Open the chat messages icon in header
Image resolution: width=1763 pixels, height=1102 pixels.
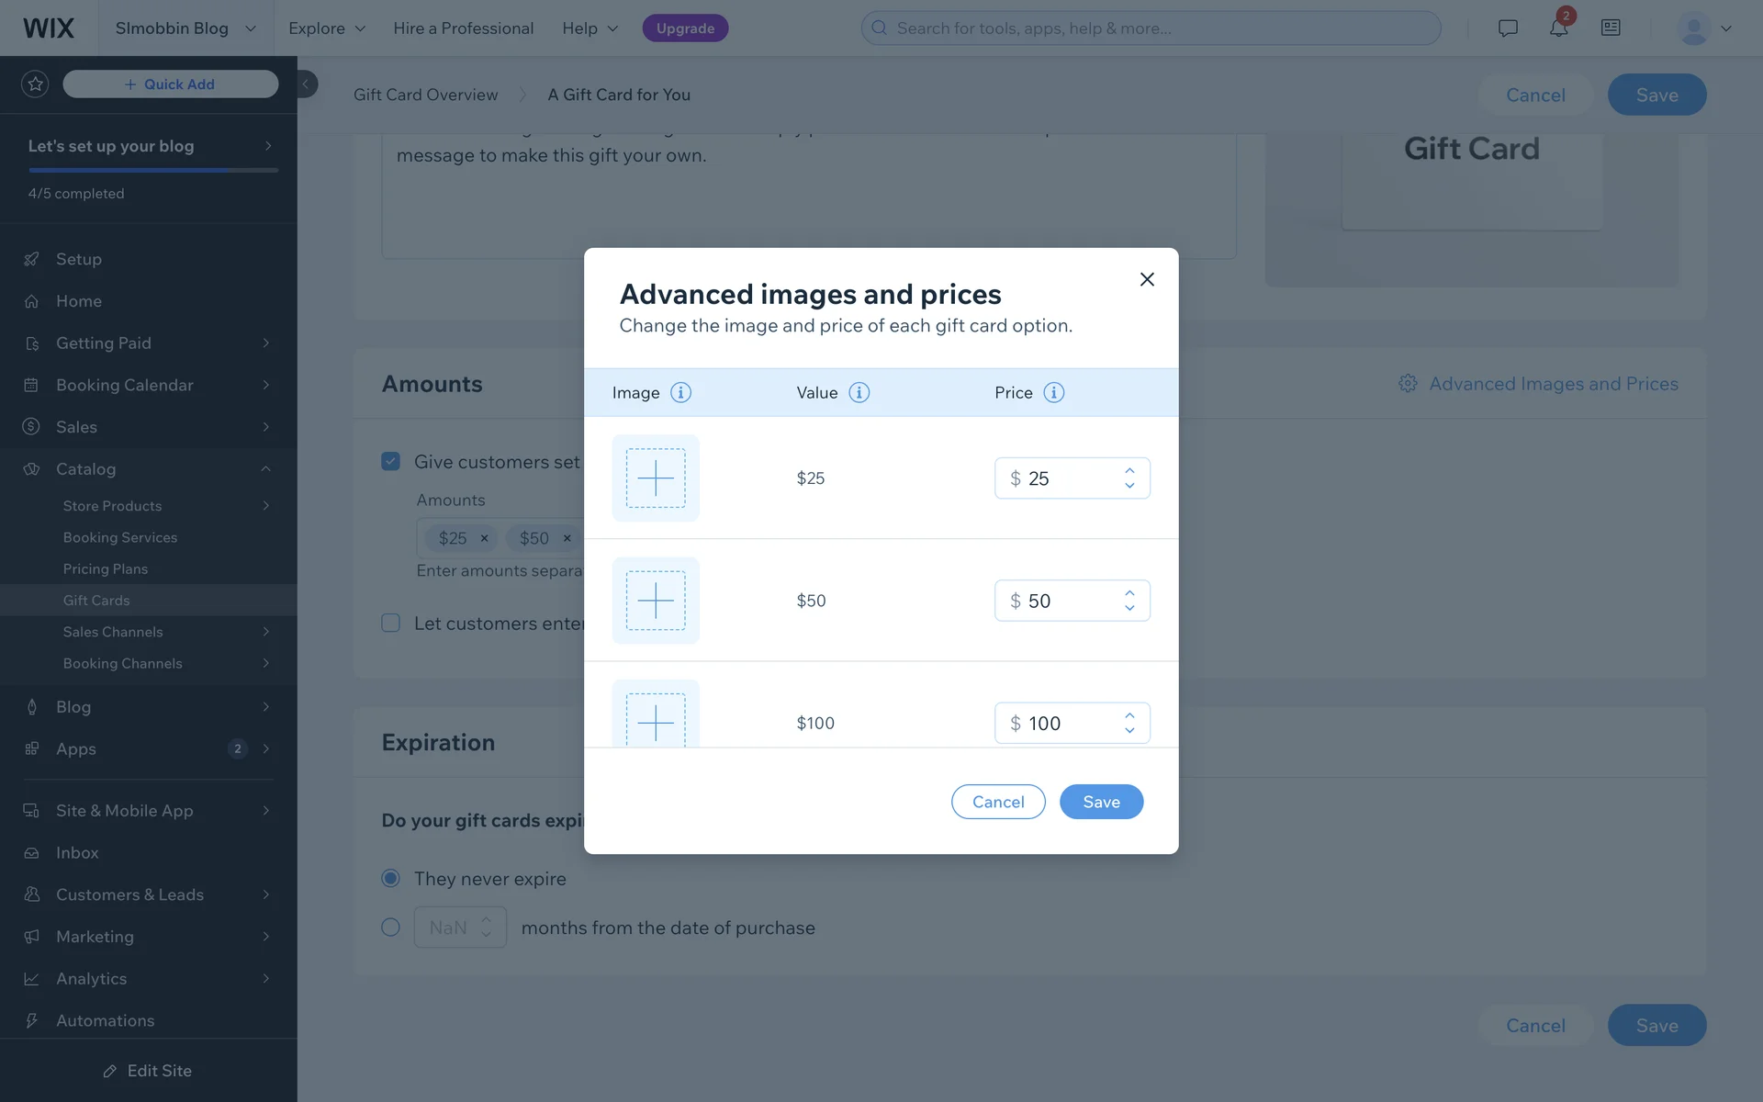(x=1507, y=28)
